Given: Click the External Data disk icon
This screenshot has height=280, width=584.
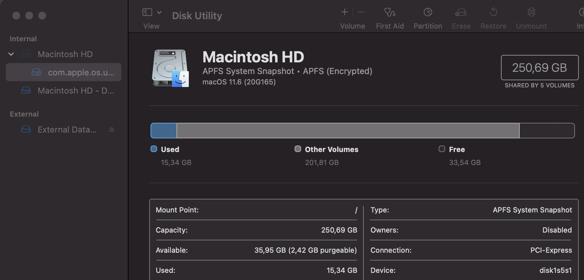Looking at the screenshot, I should pos(26,129).
